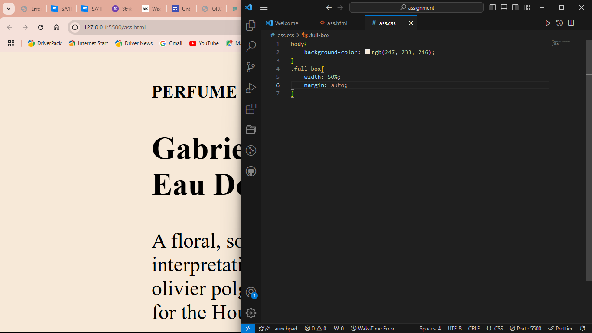
Task: Open the GitHub view in activity bar
Action: [x=251, y=171]
